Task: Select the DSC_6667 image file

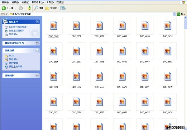Action: (76, 78)
